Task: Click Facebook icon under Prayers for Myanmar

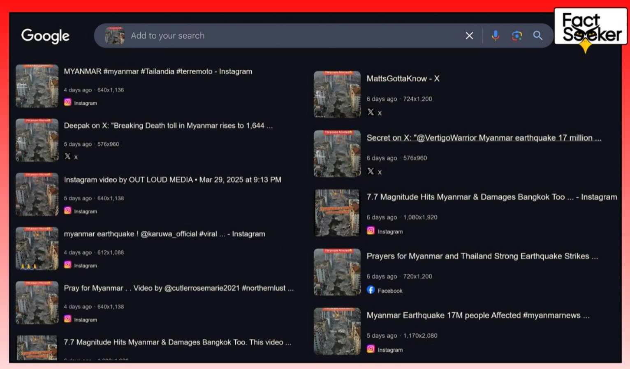Action: click(371, 290)
